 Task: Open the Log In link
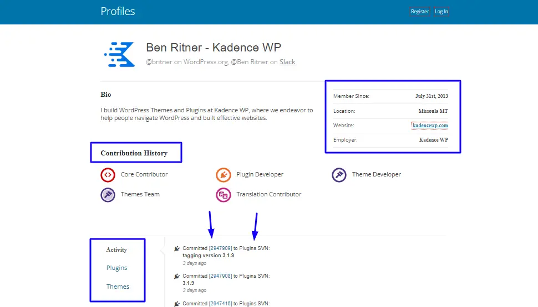[x=441, y=11]
